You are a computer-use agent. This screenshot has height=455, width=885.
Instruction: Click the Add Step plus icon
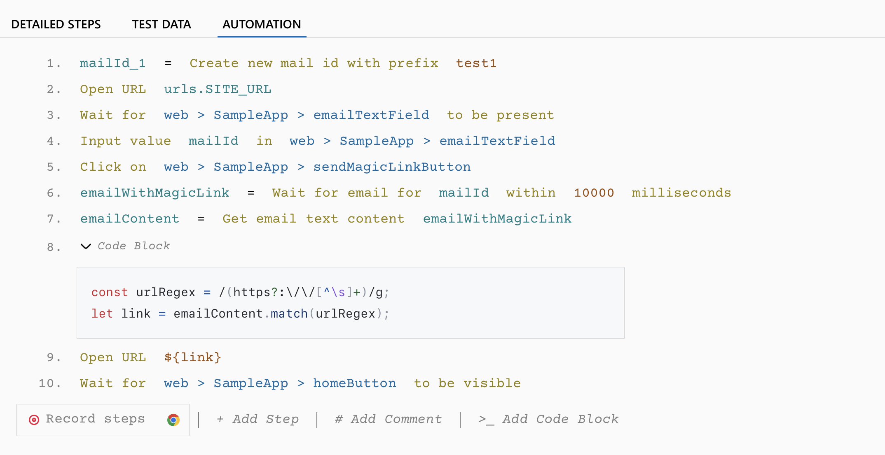click(220, 419)
